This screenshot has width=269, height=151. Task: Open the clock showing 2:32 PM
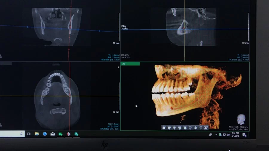coord(236,135)
